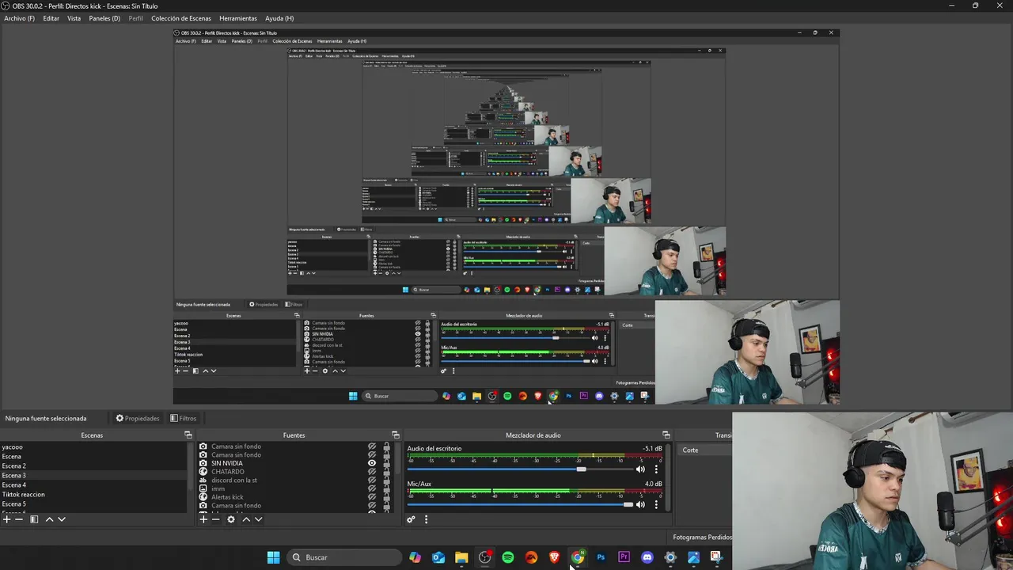Open Adobe Premiere Pro from the taskbar
1013x570 pixels.
[x=624, y=557]
